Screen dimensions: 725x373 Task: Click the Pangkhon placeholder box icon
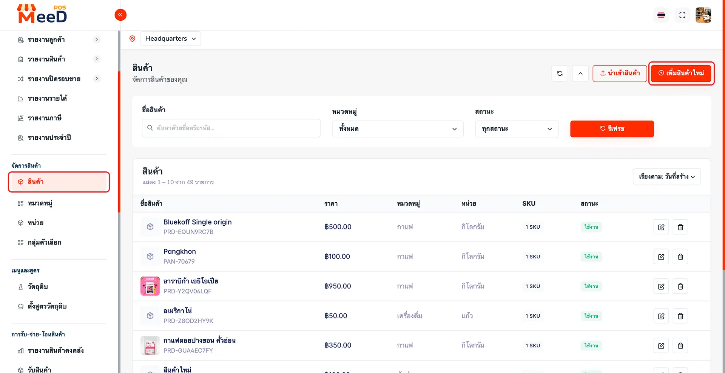[150, 257]
